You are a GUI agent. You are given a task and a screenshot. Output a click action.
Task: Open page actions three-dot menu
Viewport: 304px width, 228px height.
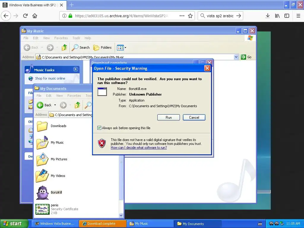[x=182, y=16]
